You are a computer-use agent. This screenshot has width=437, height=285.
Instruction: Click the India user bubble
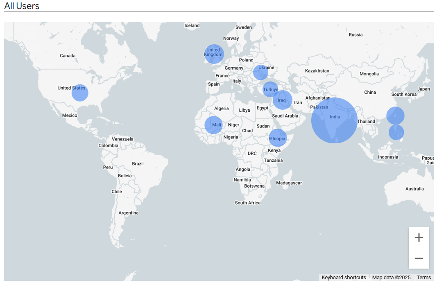tap(334, 120)
